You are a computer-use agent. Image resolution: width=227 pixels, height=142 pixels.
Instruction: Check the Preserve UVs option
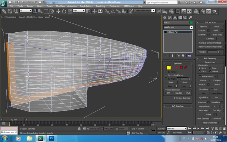[x=200, y=76]
